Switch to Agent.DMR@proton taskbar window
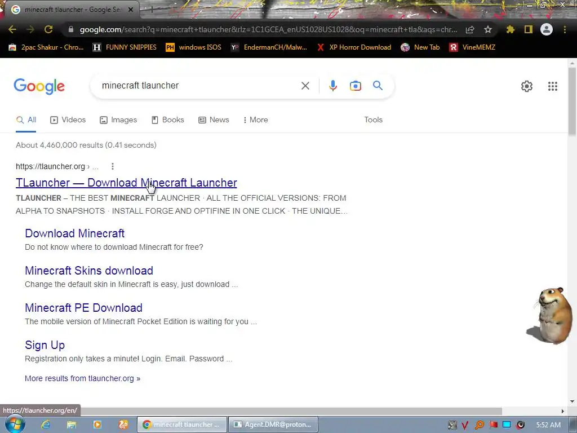 (273, 425)
